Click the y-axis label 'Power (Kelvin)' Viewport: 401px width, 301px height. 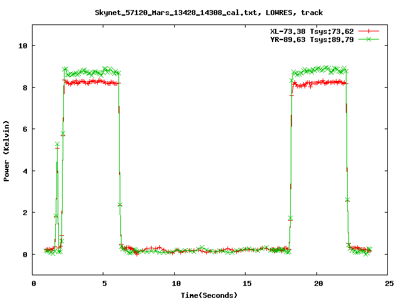tap(6, 151)
